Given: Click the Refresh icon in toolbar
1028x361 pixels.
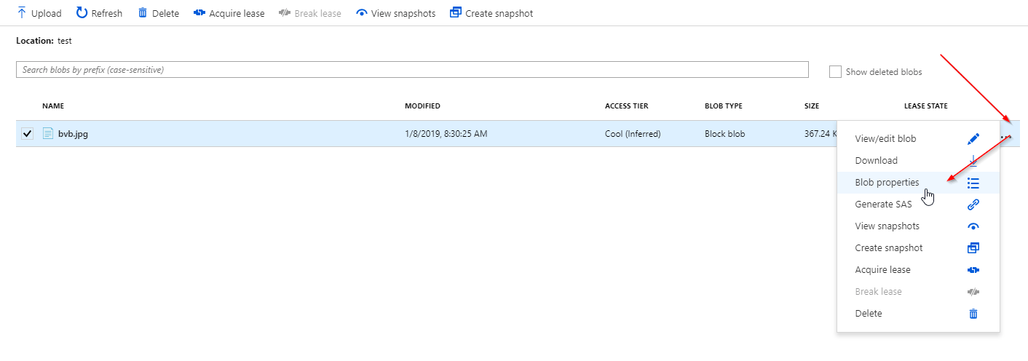Looking at the screenshot, I should (82, 13).
